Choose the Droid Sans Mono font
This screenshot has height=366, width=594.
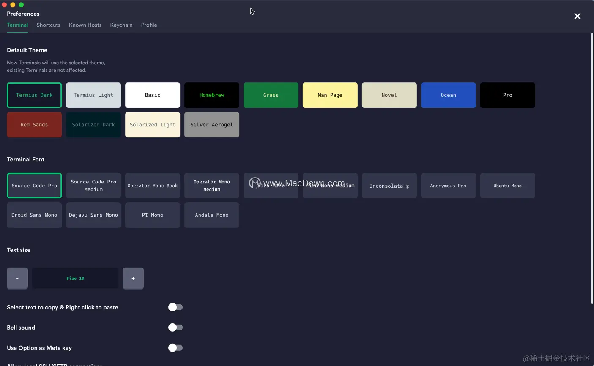pyautogui.click(x=34, y=215)
